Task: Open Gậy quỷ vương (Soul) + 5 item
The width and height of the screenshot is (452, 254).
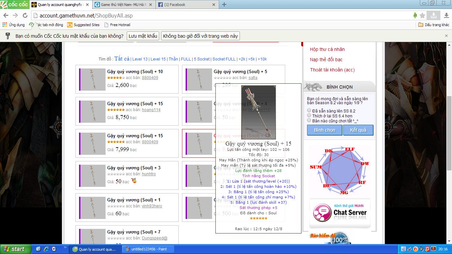Action: point(240,71)
